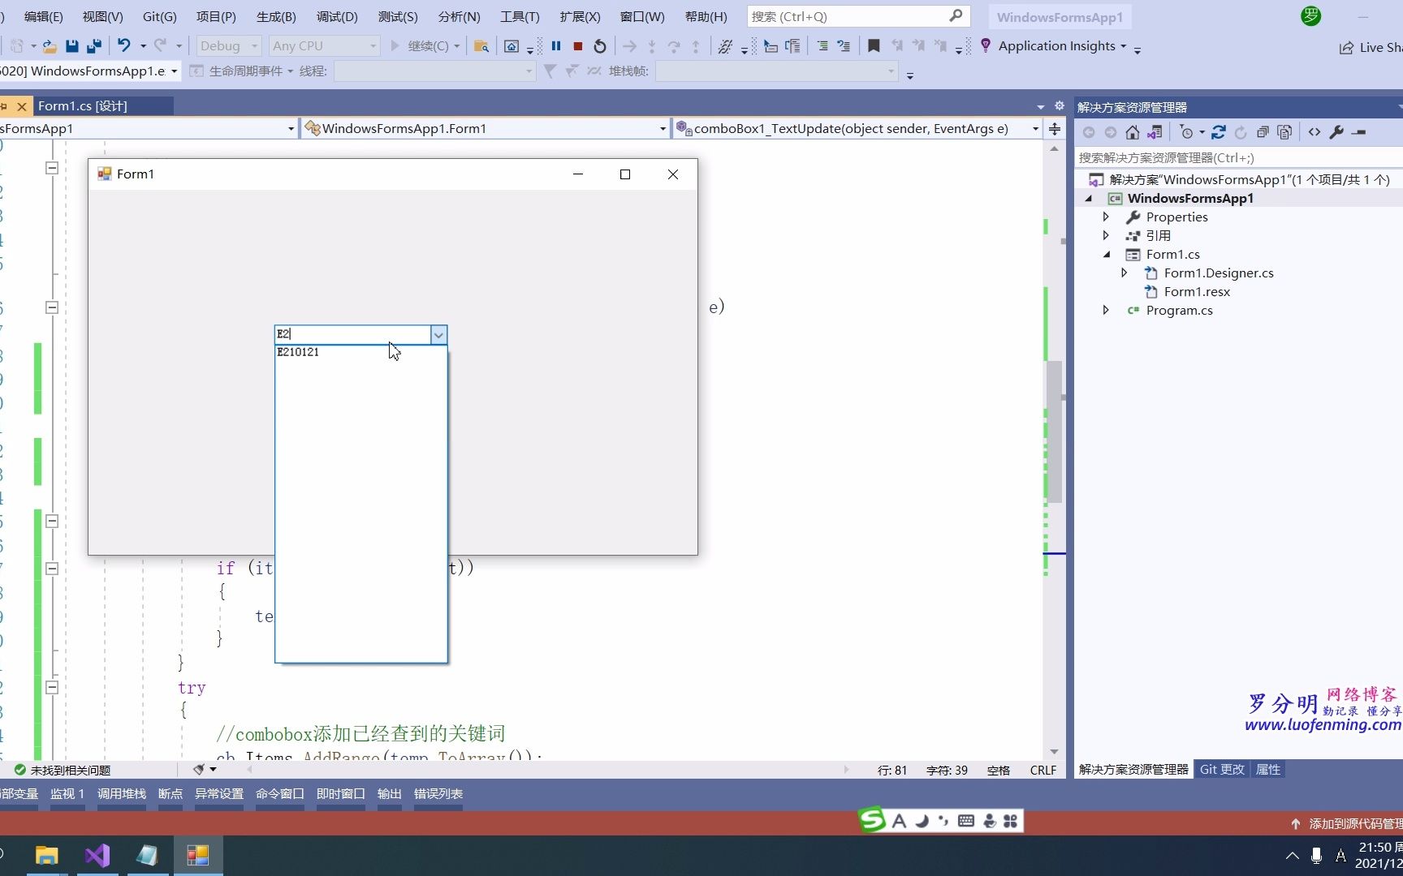The width and height of the screenshot is (1403, 876).
Task: Open the 调试(D) menu
Action: click(x=337, y=16)
